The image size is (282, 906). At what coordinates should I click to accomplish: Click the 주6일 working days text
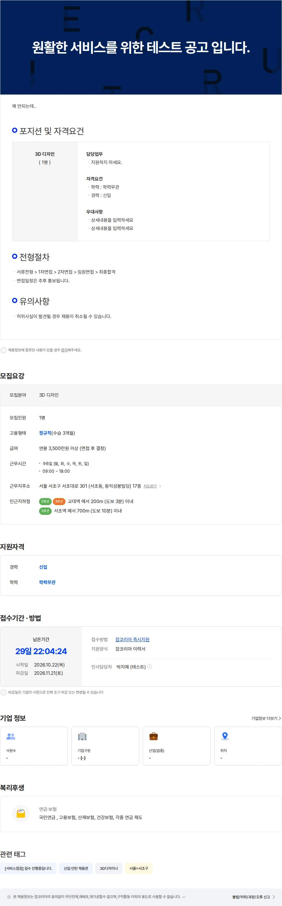pos(66,464)
